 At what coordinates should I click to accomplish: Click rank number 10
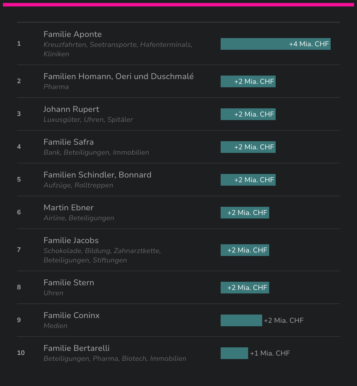(21, 353)
